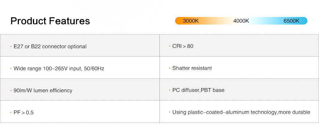Click the orange bullet beside Shatter resistant
Viewport: 319px width, 131px height.
click(x=170, y=68)
